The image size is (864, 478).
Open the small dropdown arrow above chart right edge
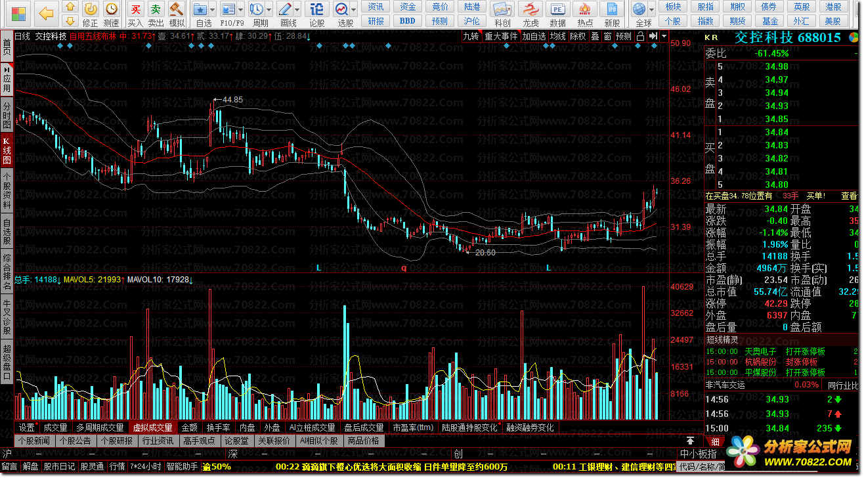click(664, 36)
